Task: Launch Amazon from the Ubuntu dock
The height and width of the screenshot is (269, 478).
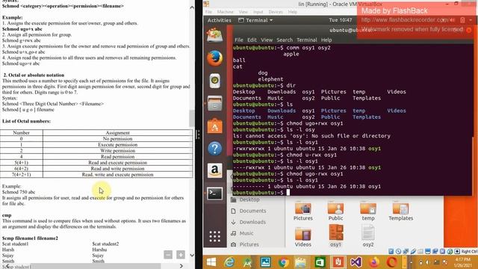Action: tap(214, 171)
